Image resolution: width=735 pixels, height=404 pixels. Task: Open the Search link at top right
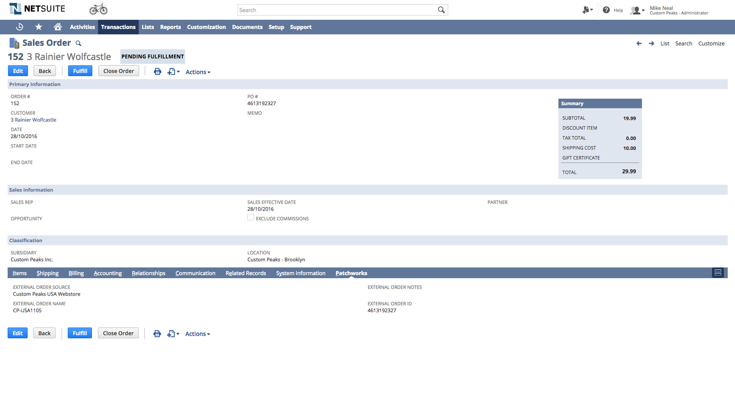[x=684, y=44]
